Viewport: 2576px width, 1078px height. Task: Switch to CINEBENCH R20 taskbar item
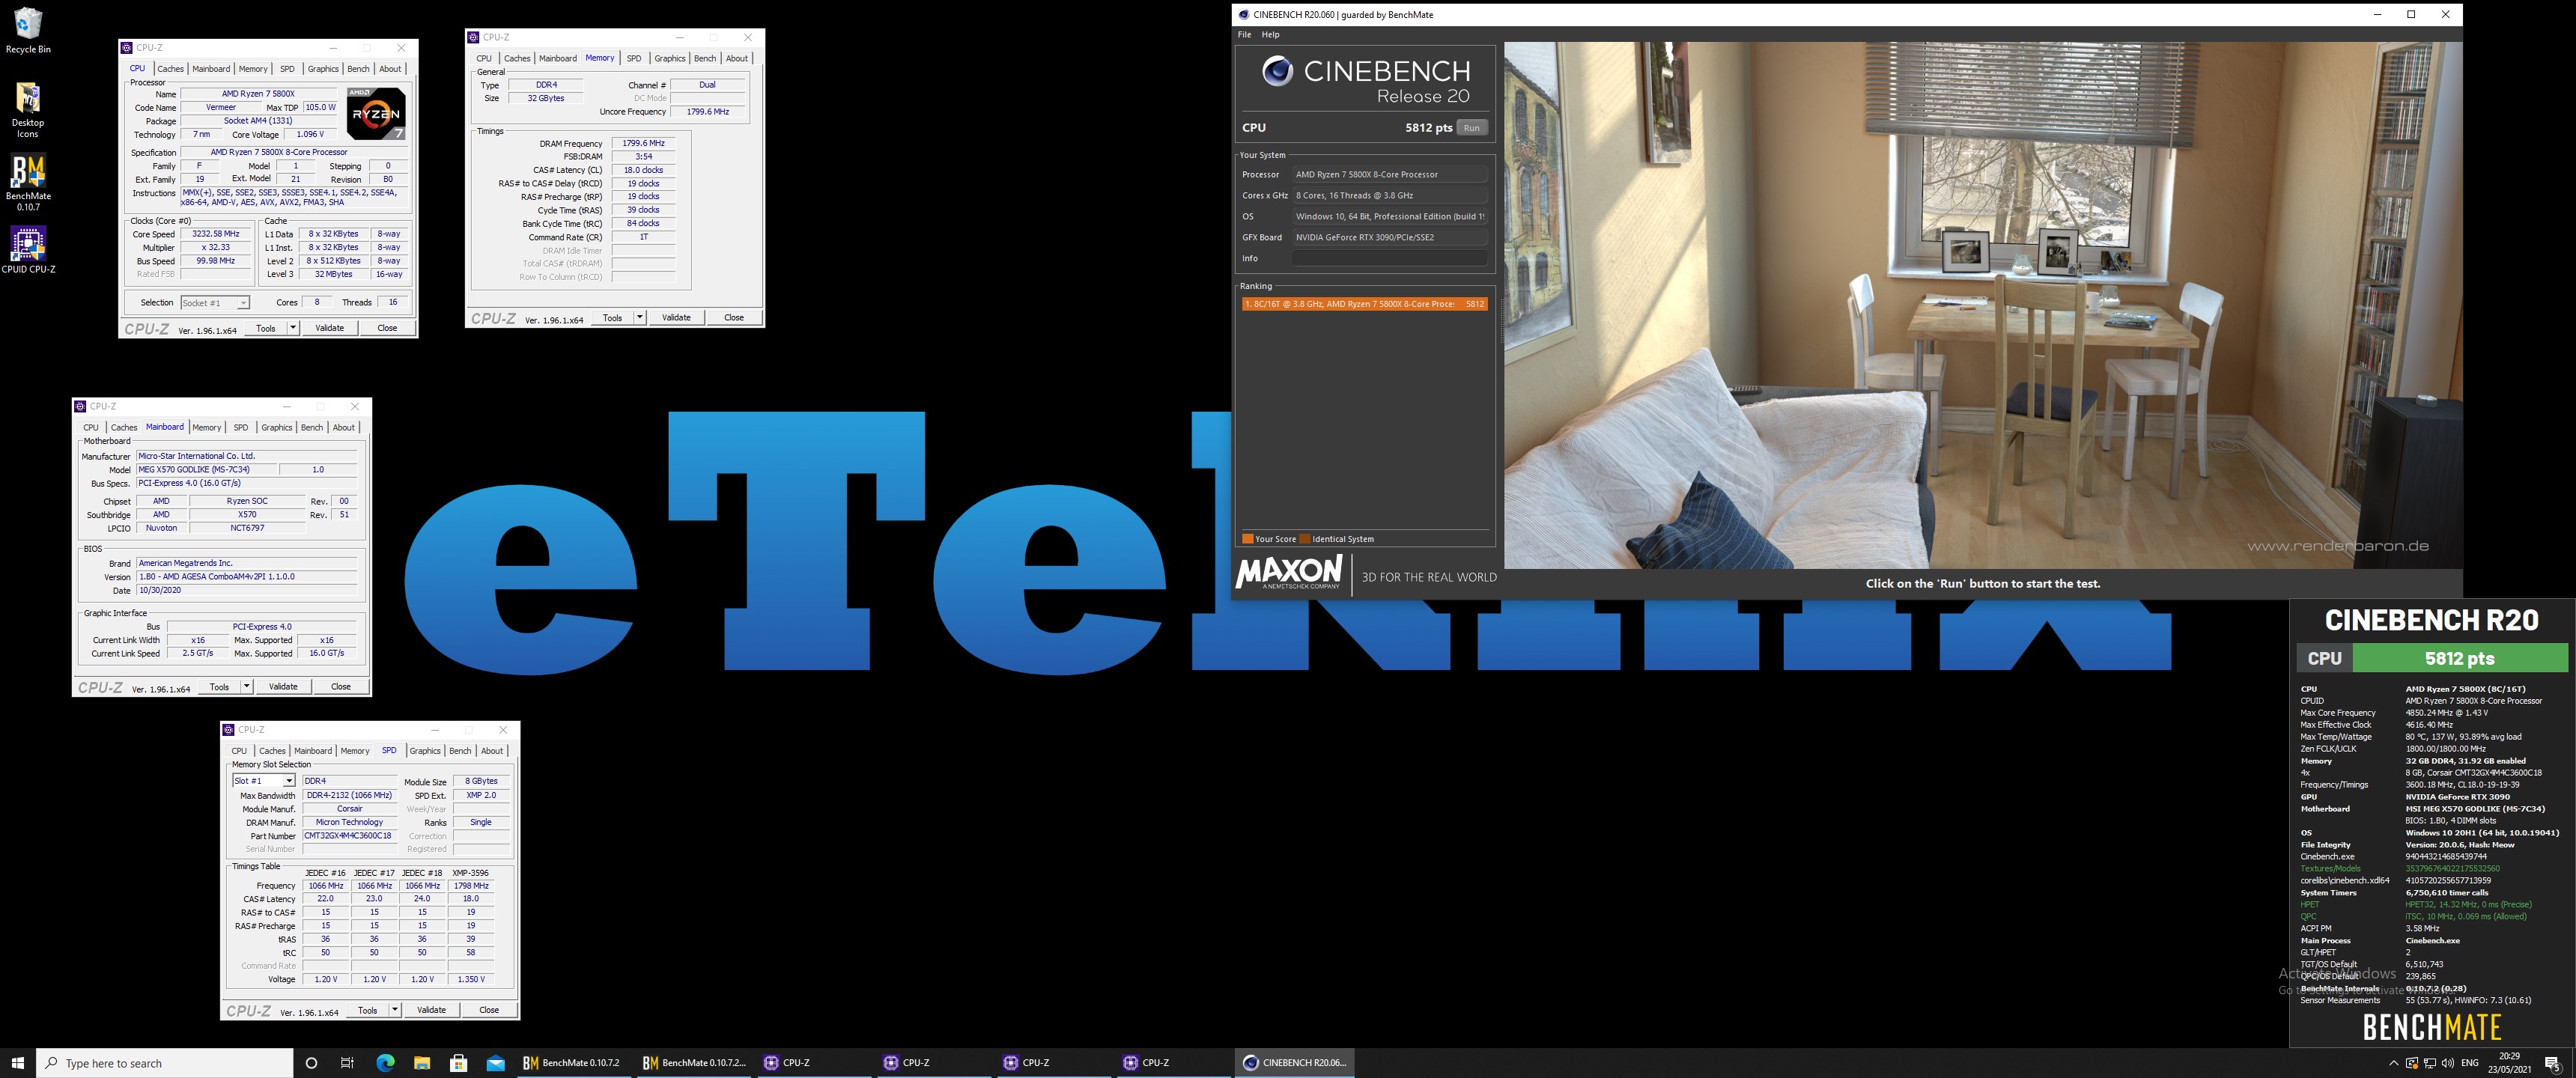click(1295, 1063)
